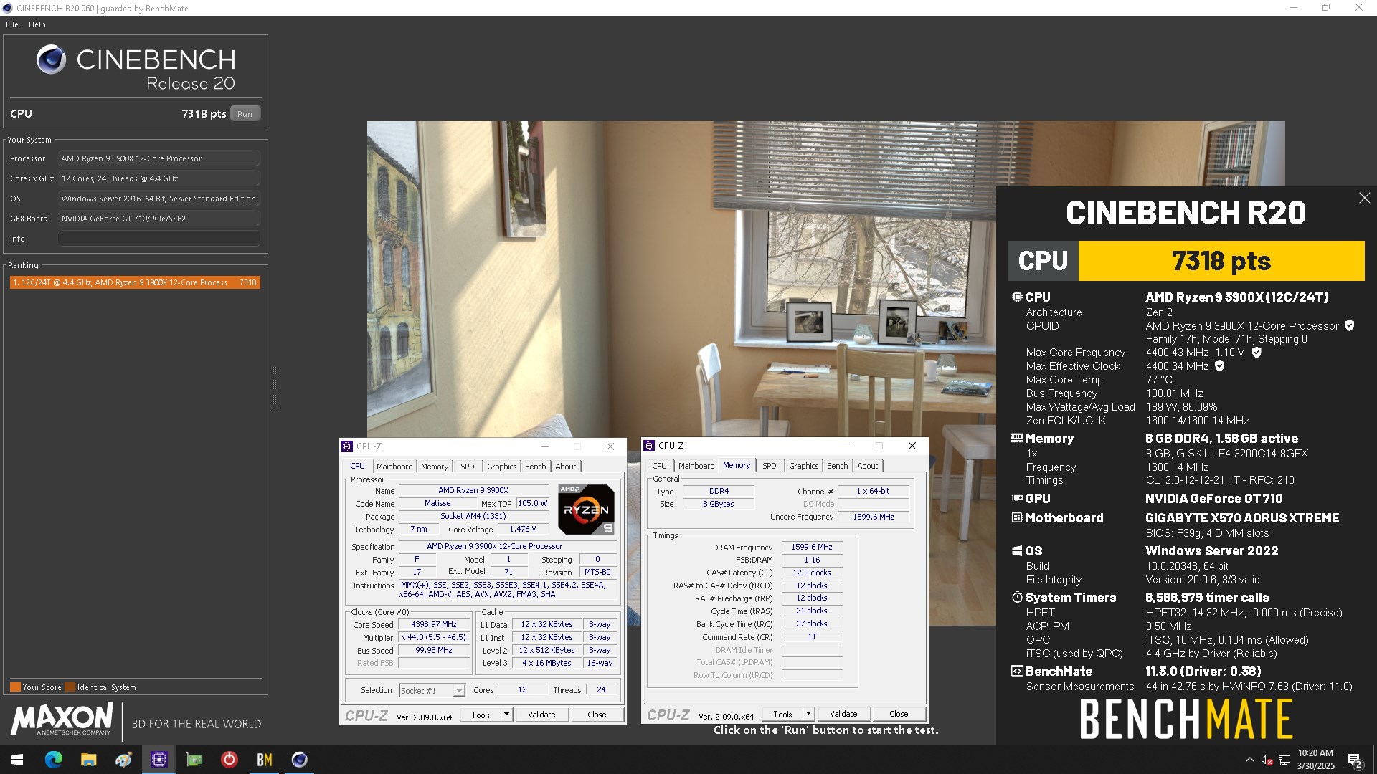Click Close button in right CPU-Z window
Image resolution: width=1377 pixels, height=774 pixels.
[899, 713]
